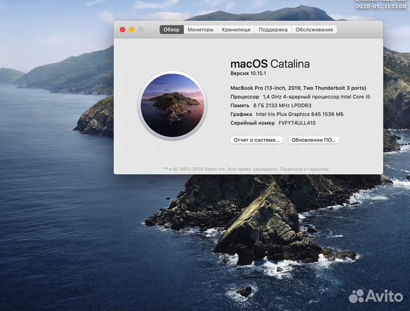Close the About This Mac window
Image resolution: width=410 pixels, height=311 pixels.
coord(122,29)
